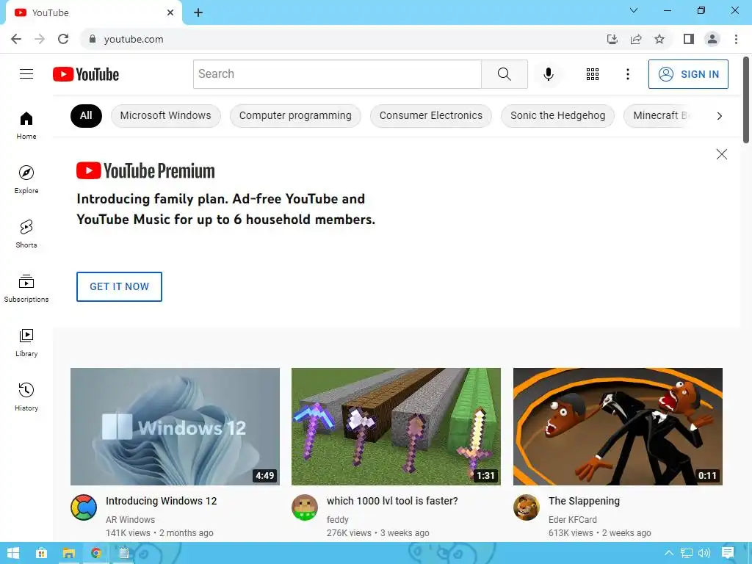View site information lock icon
This screenshot has height=564, width=752.
(93, 39)
